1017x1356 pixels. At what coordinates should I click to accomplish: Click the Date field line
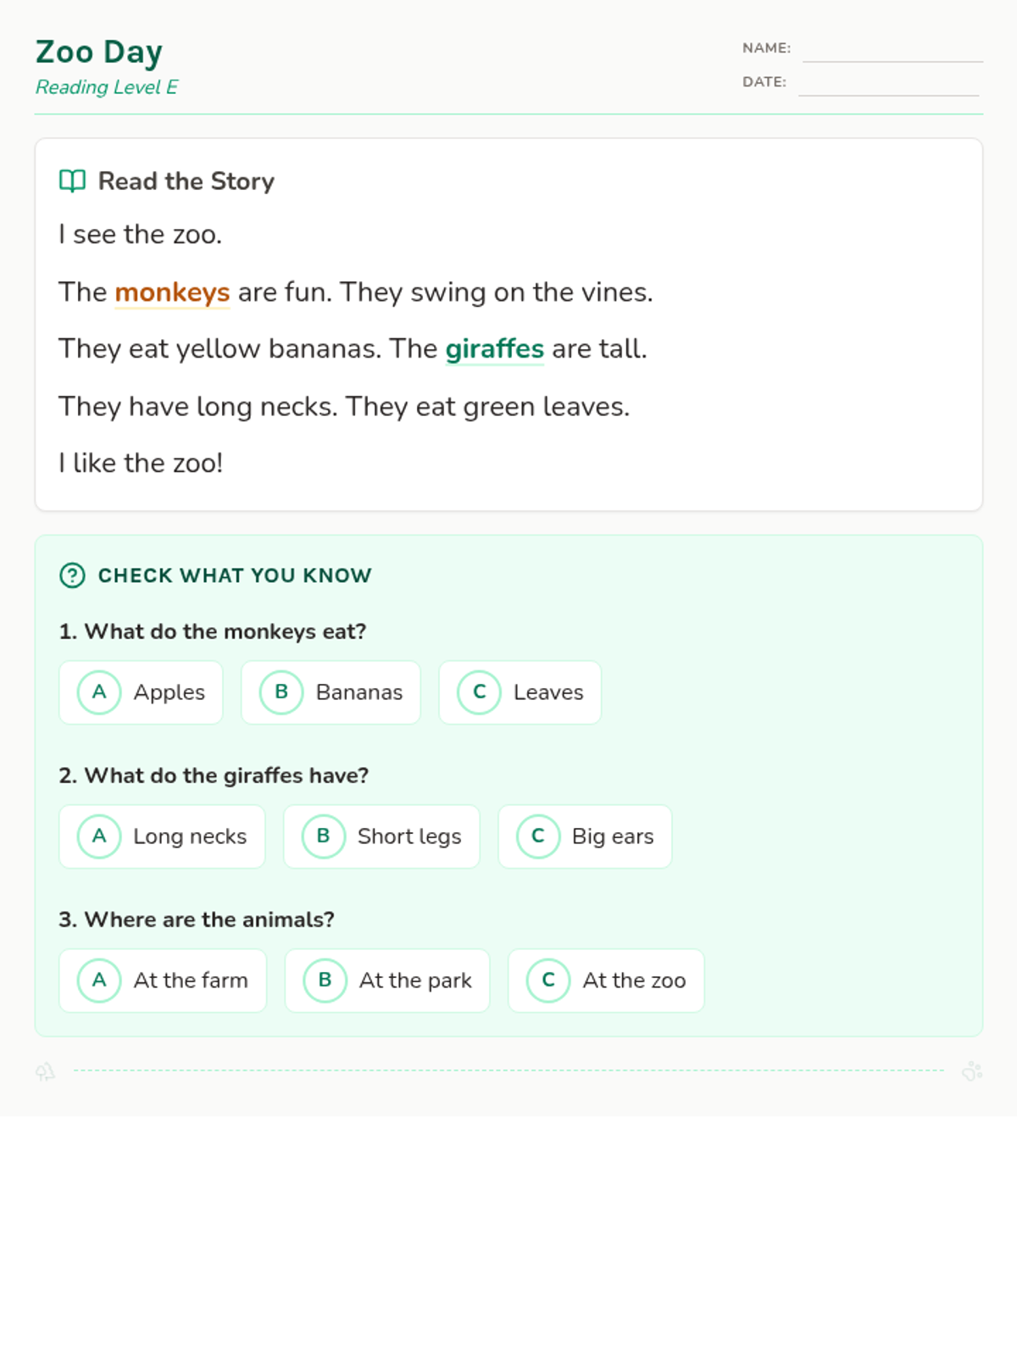coord(888,85)
